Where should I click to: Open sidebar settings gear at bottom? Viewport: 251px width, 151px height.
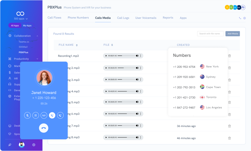pos(34,145)
